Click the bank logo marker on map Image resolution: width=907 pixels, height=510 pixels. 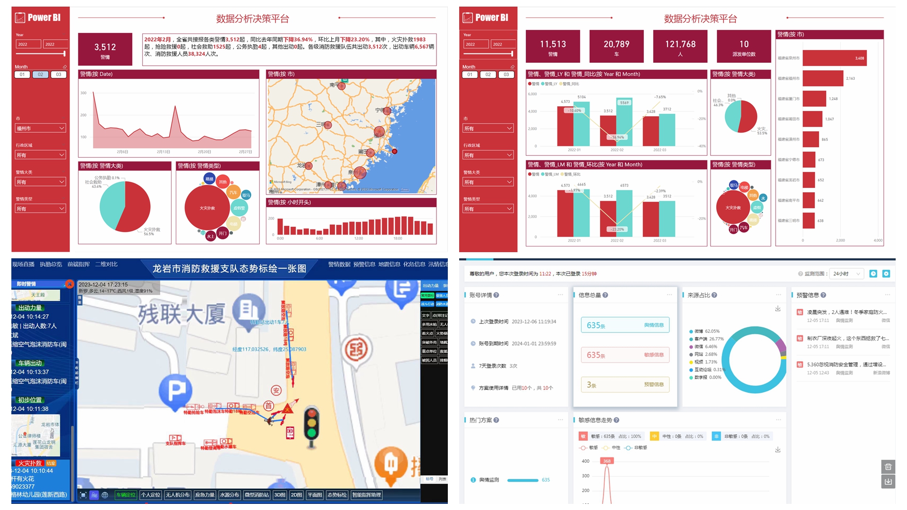pos(358,350)
